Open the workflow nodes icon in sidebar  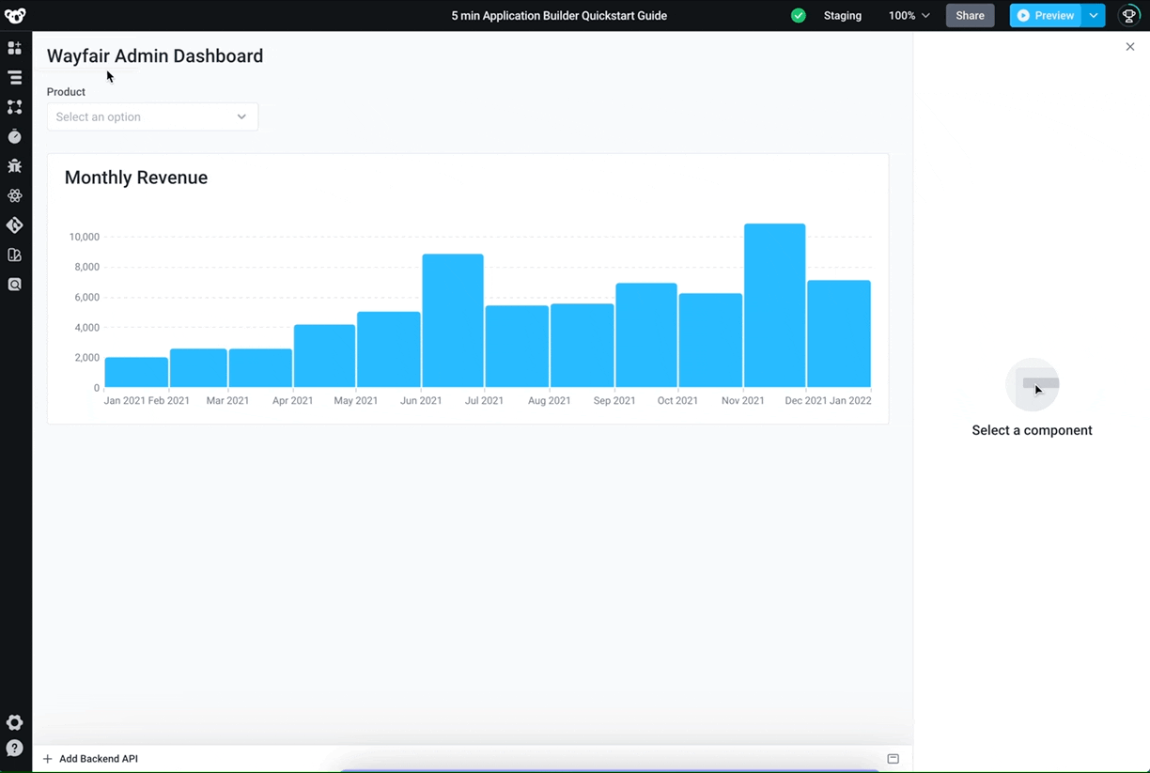tap(15, 107)
